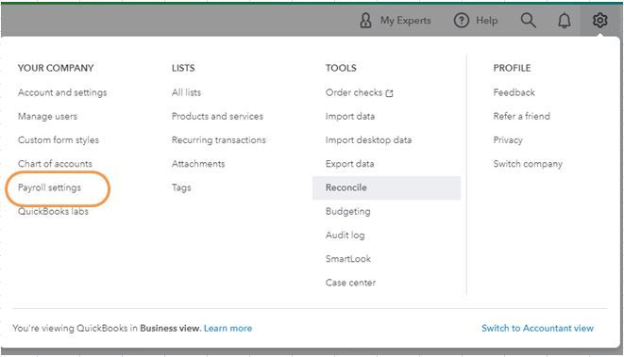Click the notifications bell icon
The width and height of the screenshot is (624, 357).
click(x=564, y=21)
